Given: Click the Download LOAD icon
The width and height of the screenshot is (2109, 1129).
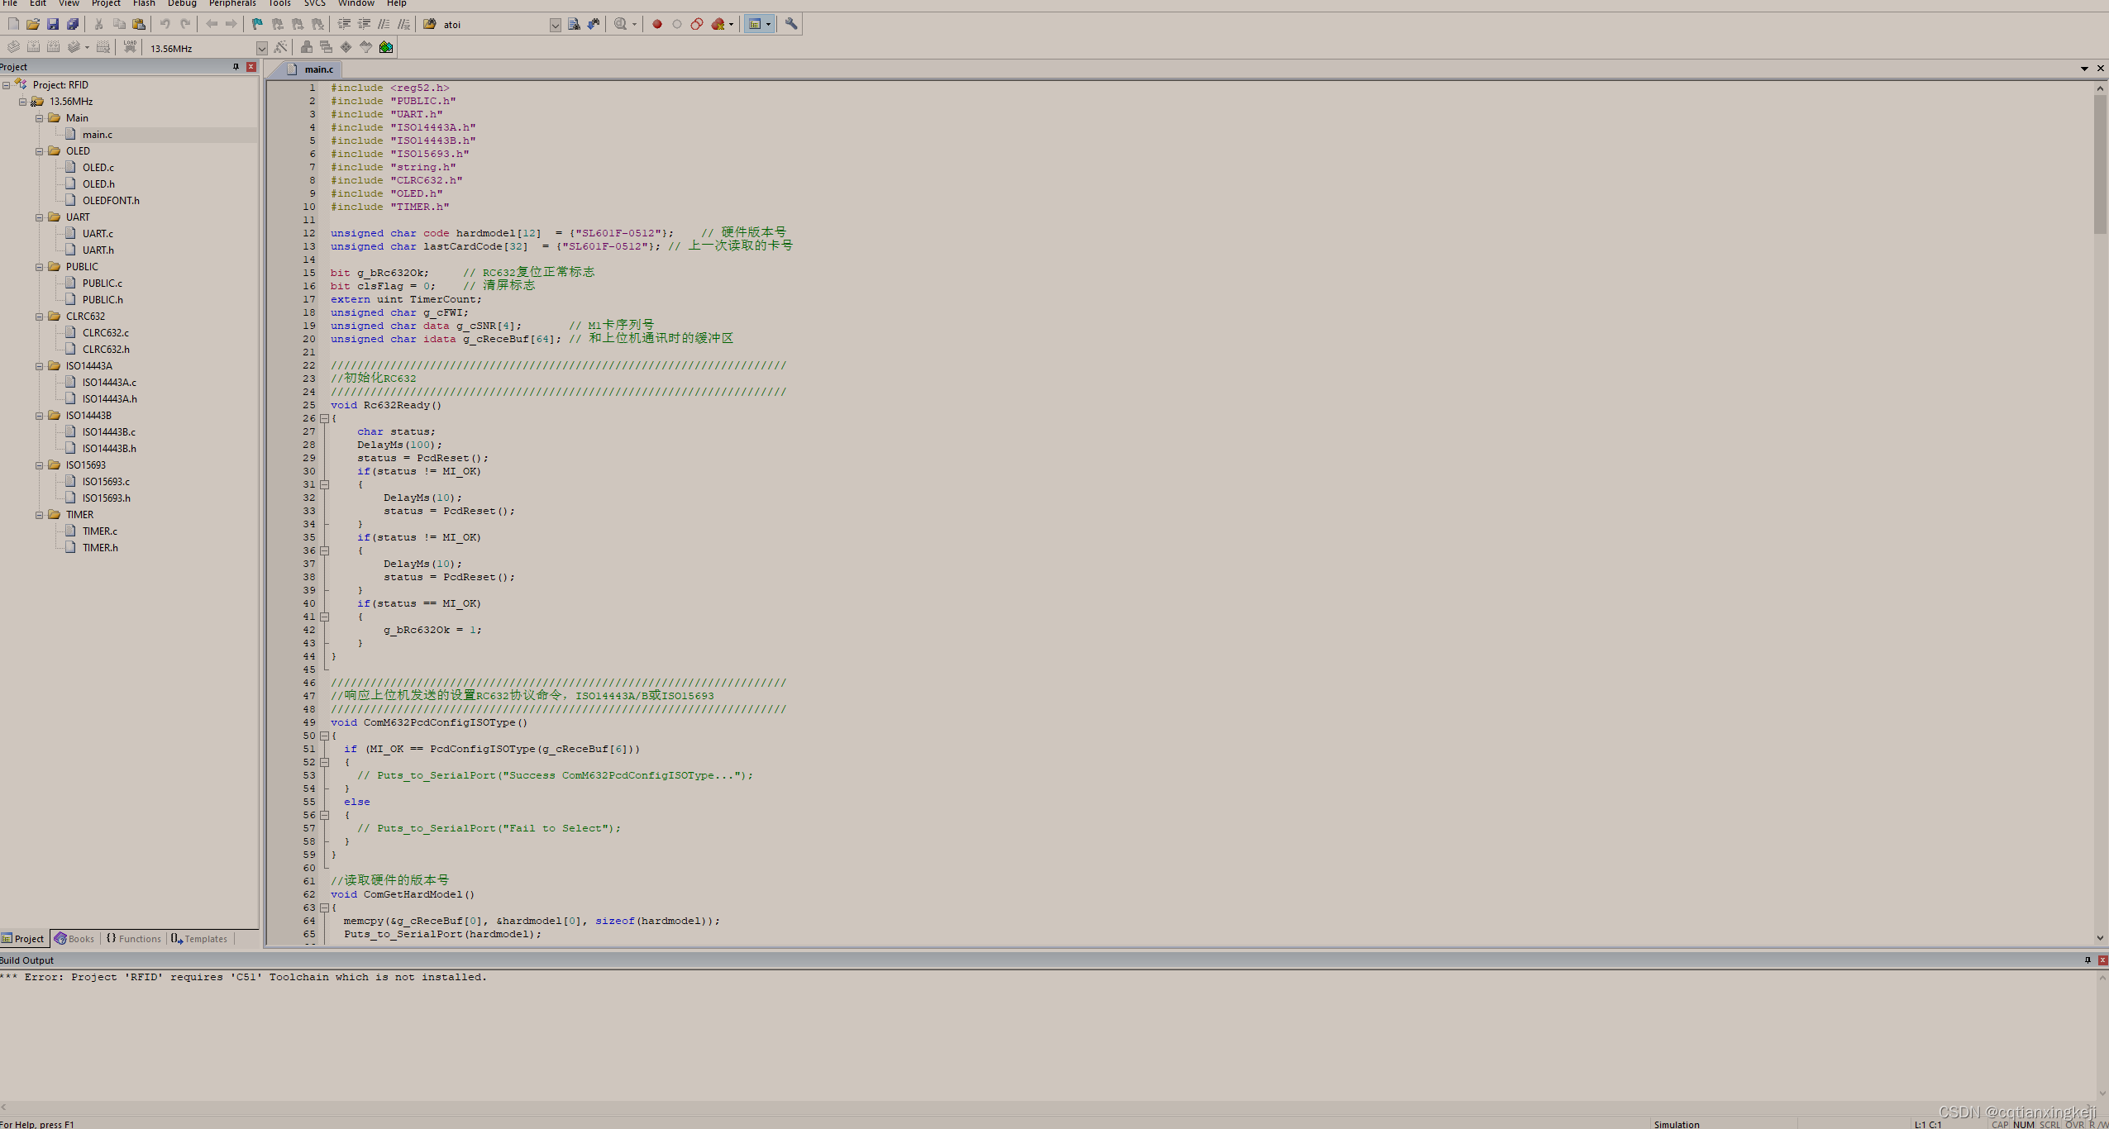Looking at the screenshot, I should [x=130, y=47].
